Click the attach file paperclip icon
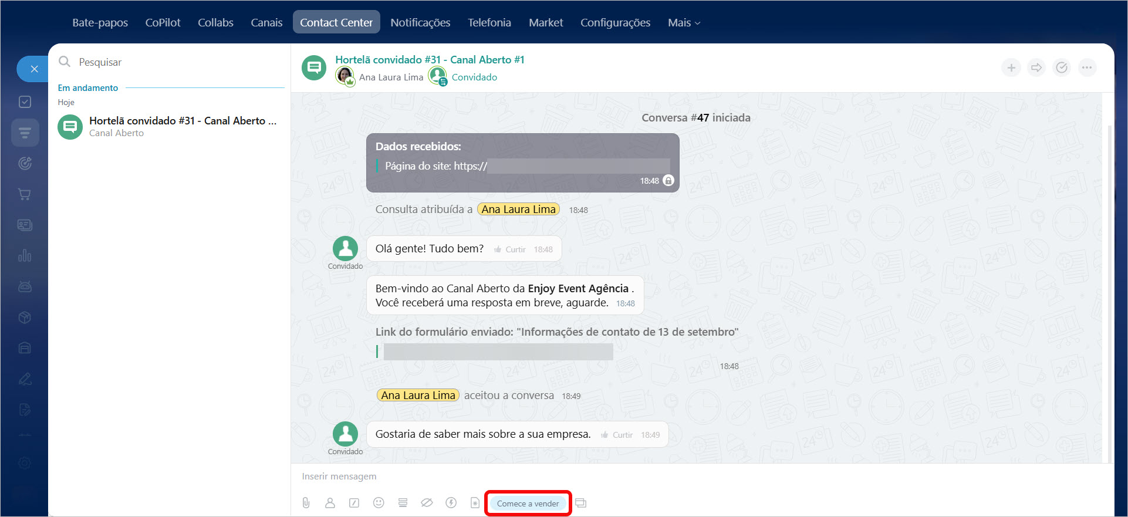1128x517 pixels. [x=306, y=503]
